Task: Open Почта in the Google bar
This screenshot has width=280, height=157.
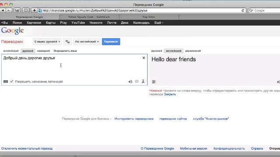Action: click(112, 23)
